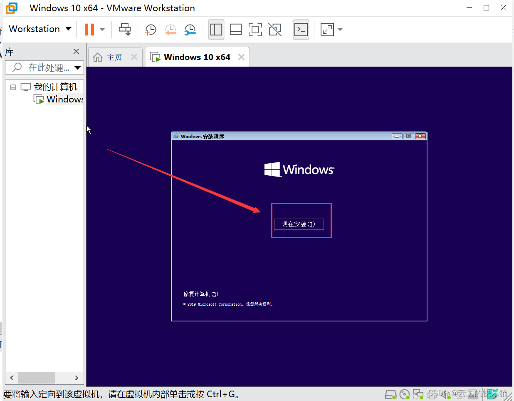
Task: Open the library search filter dropdown
Action: [x=78, y=67]
